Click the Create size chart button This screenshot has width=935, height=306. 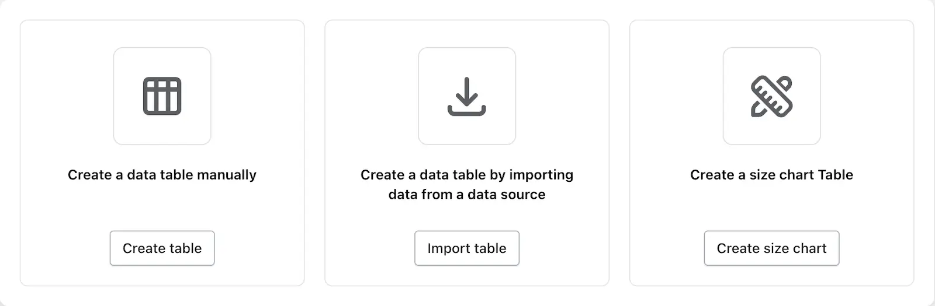click(x=771, y=248)
